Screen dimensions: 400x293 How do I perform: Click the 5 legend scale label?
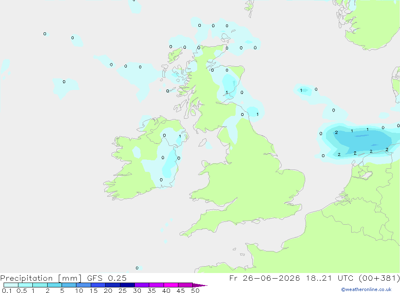pos(62,291)
